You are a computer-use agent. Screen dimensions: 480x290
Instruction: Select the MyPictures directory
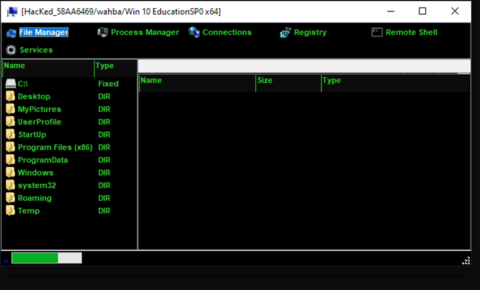coord(39,109)
